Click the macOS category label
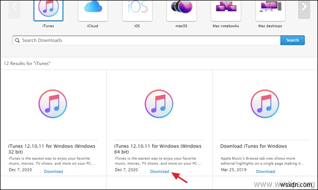318x190 pixels. click(181, 26)
